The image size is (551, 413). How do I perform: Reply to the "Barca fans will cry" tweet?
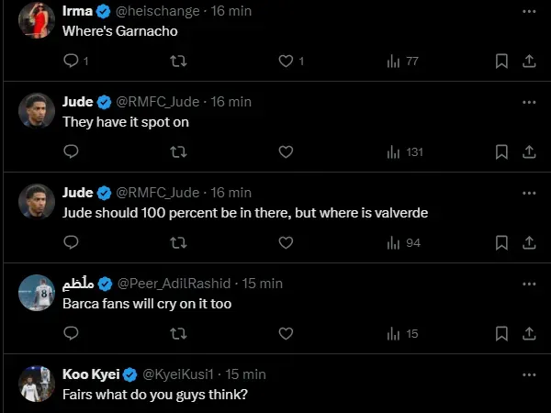point(71,333)
